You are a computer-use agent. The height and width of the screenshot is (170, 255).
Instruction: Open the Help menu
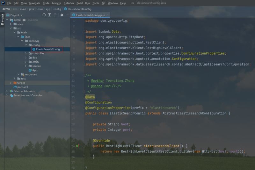123,3
